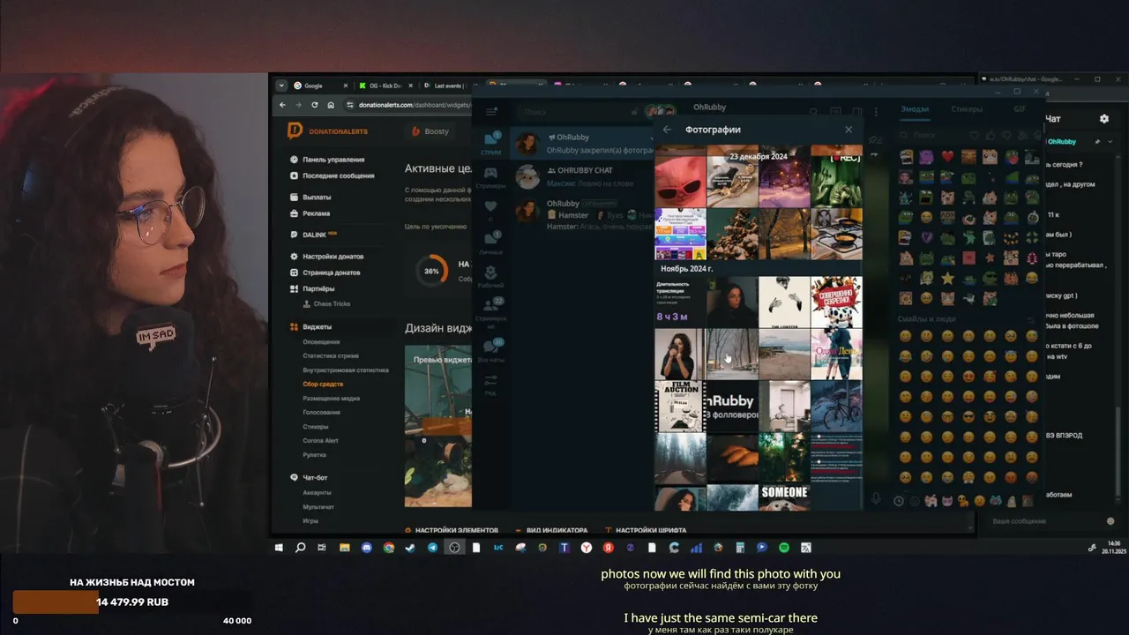Select the СТРИМ chat folder
Viewport: 1129px width, 635px height.
pyautogui.click(x=491, y=142)
